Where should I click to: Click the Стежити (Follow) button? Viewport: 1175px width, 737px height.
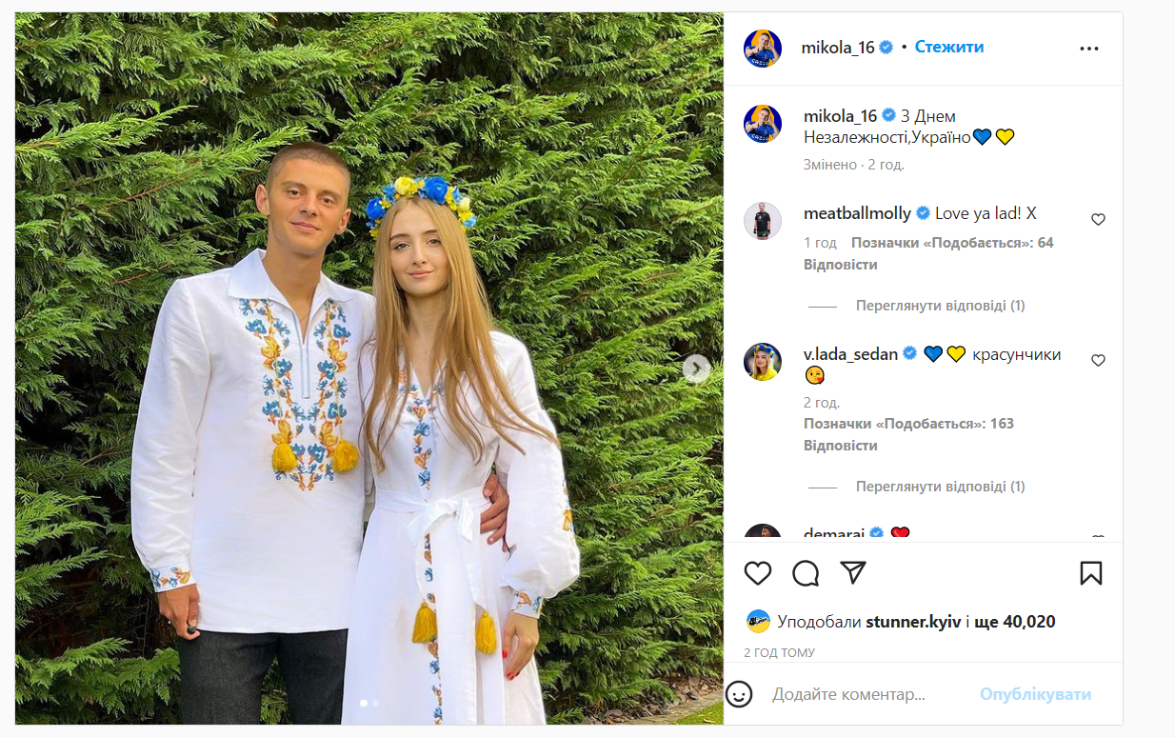coord(948,46)
